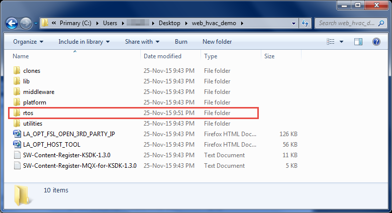
Task: Click the Forward navigation arrow
Action: (26, 24)
